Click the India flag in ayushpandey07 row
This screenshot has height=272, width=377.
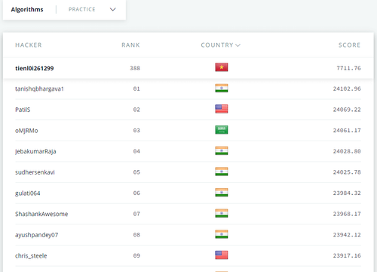(x=222, y=234)
